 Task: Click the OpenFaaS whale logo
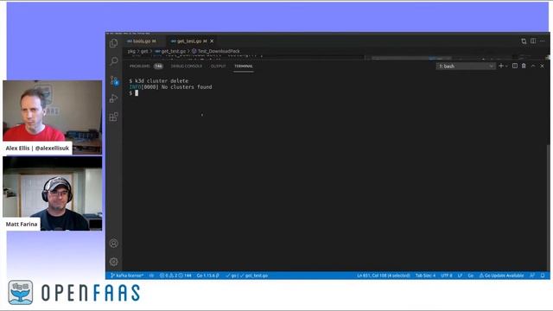point(21,292)
